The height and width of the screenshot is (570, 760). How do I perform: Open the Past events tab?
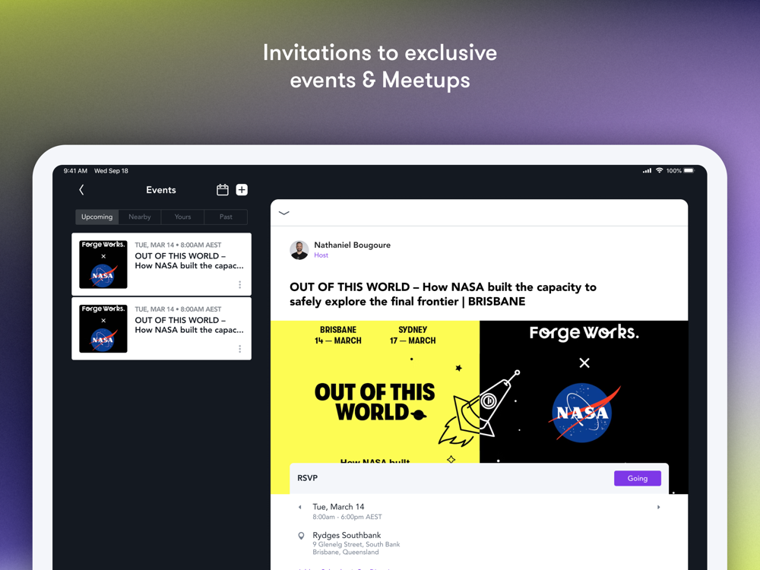coord(226,217)
